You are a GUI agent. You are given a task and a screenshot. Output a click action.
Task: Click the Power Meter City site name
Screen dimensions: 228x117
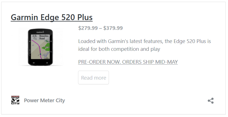[x=44, y=100]
